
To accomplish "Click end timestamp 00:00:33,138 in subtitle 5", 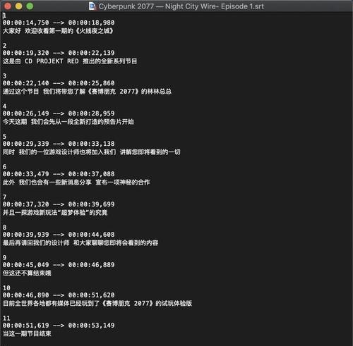I will 91,144.
